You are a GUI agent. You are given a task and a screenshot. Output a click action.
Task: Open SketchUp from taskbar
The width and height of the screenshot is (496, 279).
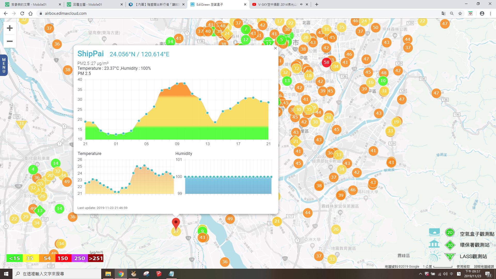tap(159, 274)
